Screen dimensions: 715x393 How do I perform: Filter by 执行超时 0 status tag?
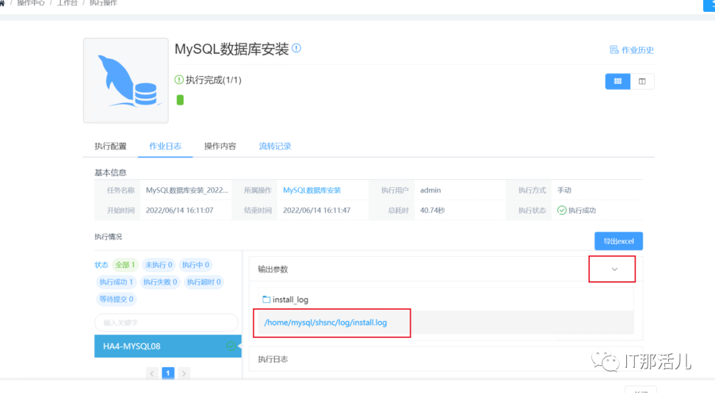point(204,283)
